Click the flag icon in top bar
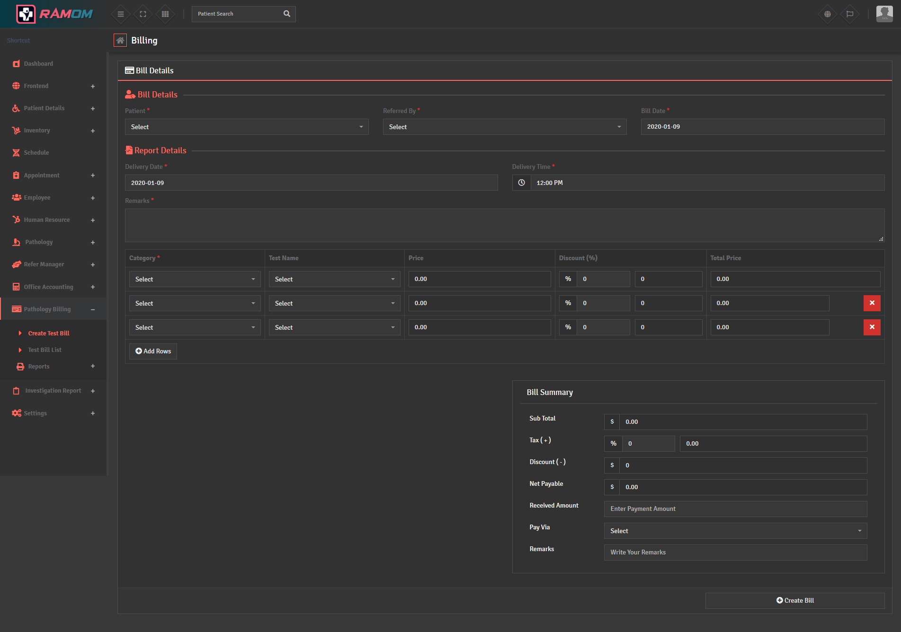The height and width of the screenshot is (632, 901). (x=850, y=14)
